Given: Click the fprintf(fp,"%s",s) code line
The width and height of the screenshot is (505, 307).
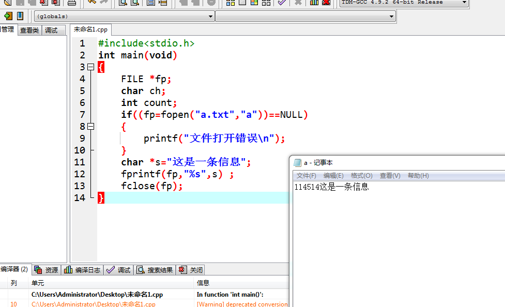Looking at the screenshot, I should pyautogui.click(x=177, y=174).
